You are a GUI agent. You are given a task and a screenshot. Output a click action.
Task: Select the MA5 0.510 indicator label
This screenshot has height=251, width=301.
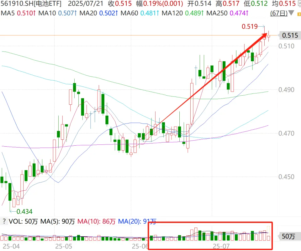click(18, 13)
